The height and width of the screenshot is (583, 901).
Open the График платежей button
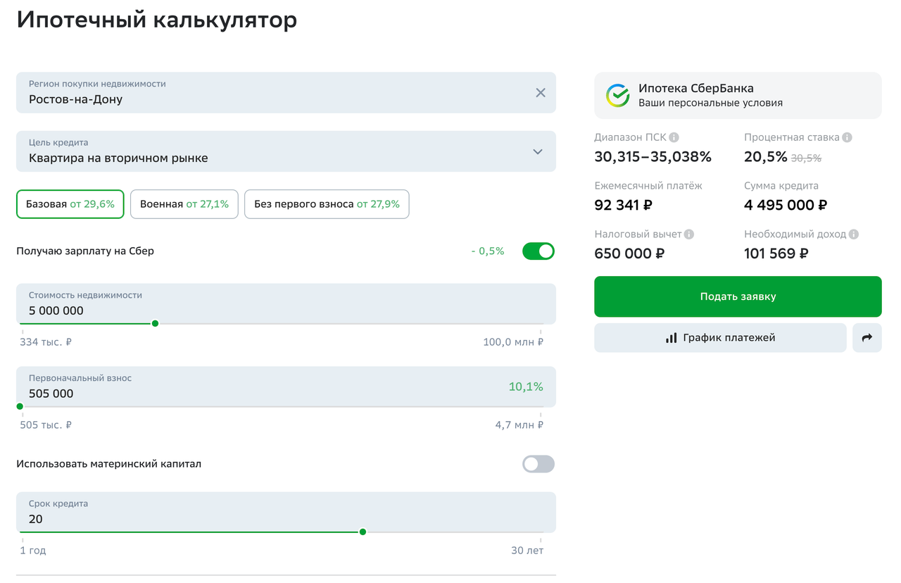pyautogui.click(x=720, y=338)
